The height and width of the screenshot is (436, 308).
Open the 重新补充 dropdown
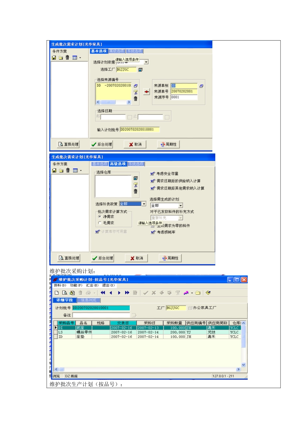point(181,218)
